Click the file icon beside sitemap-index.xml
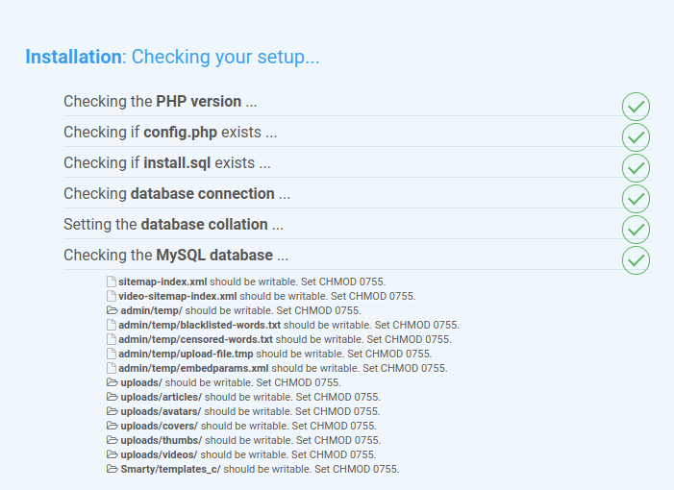Viewport: 674px width, 490px height. (x=112, y=282)
